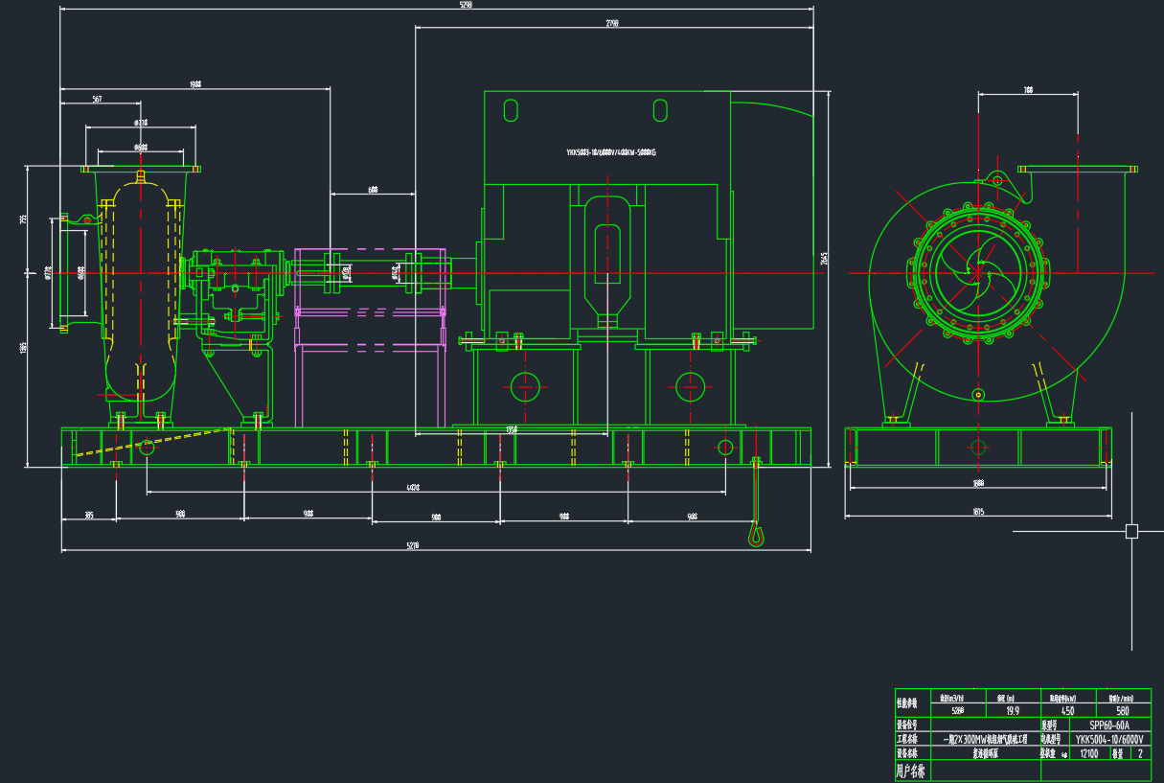Click the 19.9 head value in title block
The height and width of the screenshot is (783, 1164).
(x=1012, y=711)
